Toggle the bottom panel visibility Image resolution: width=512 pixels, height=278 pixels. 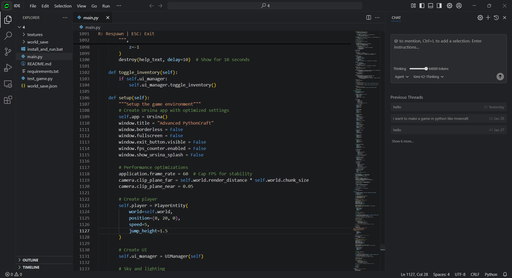tap(430, 6)
